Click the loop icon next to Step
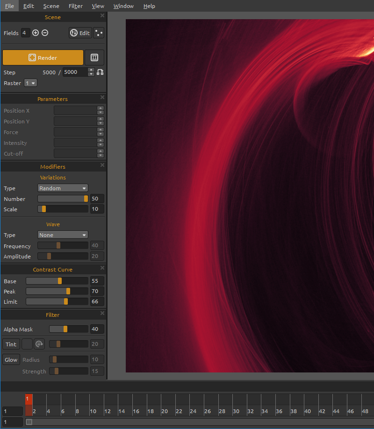Screen dimensions: 374x429 (x=100, y=72)
